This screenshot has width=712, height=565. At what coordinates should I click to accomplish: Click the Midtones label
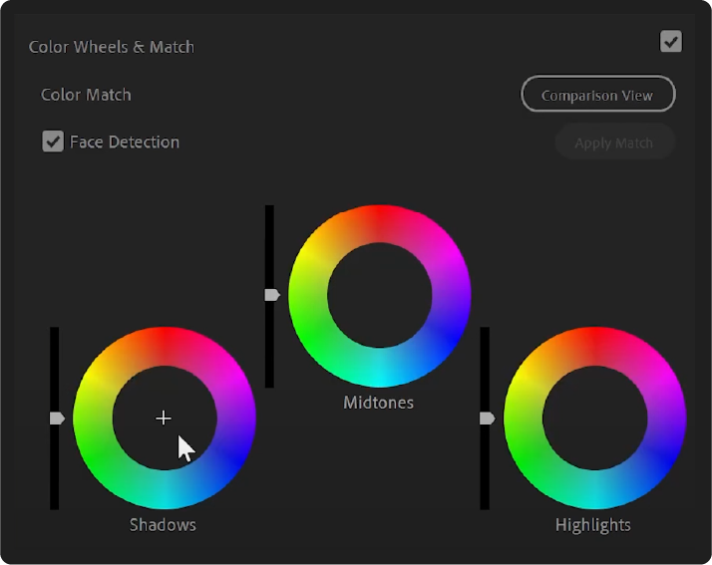[378, 403]
